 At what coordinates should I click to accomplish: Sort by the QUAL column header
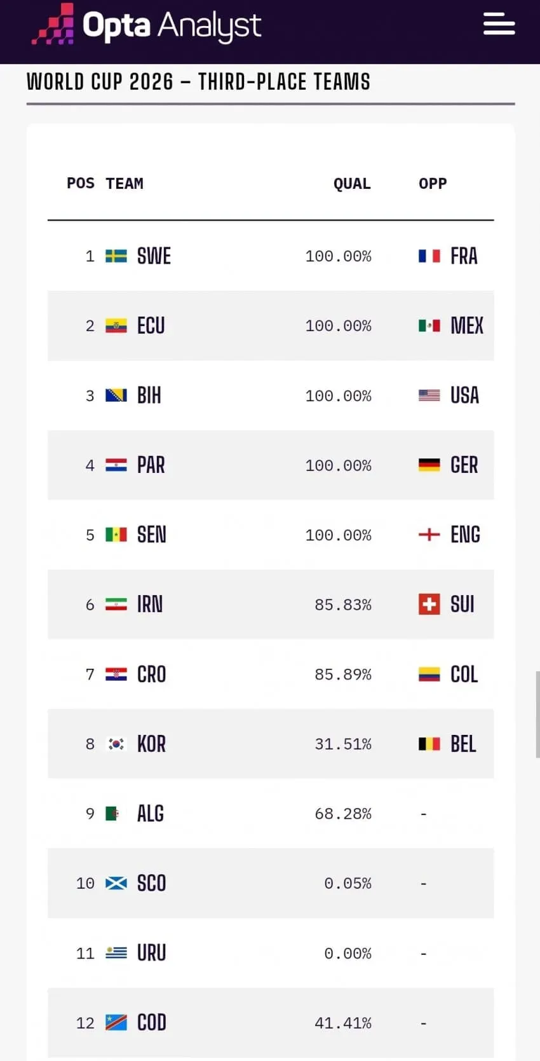[x=352, y=184]
